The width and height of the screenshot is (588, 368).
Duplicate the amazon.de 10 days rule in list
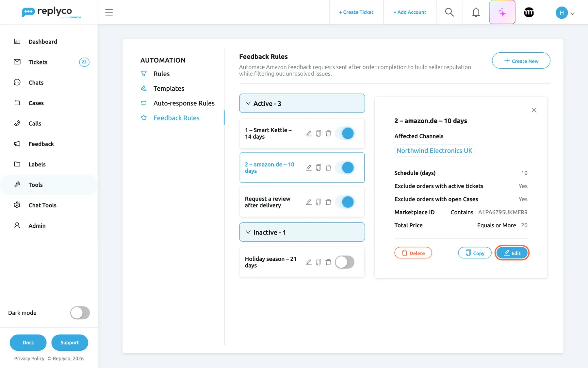coord(318,167)
